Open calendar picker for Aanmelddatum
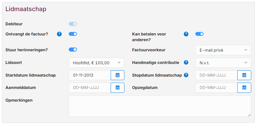 [117, 88]
